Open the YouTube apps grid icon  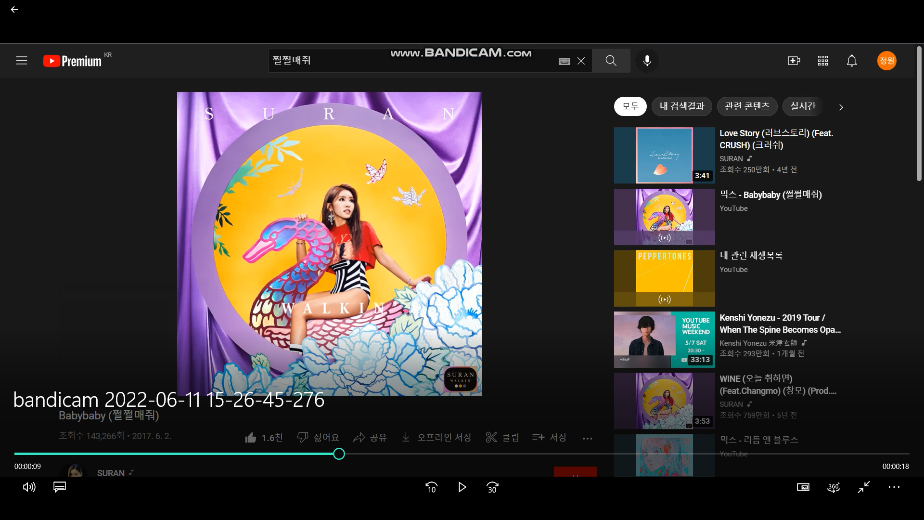823,61
